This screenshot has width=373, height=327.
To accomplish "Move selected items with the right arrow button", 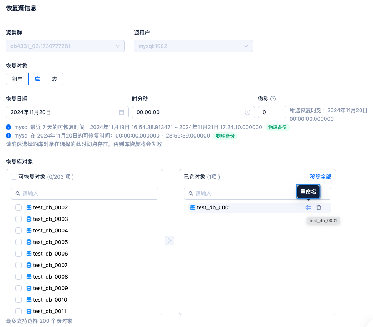I will [x=170, y=241].
